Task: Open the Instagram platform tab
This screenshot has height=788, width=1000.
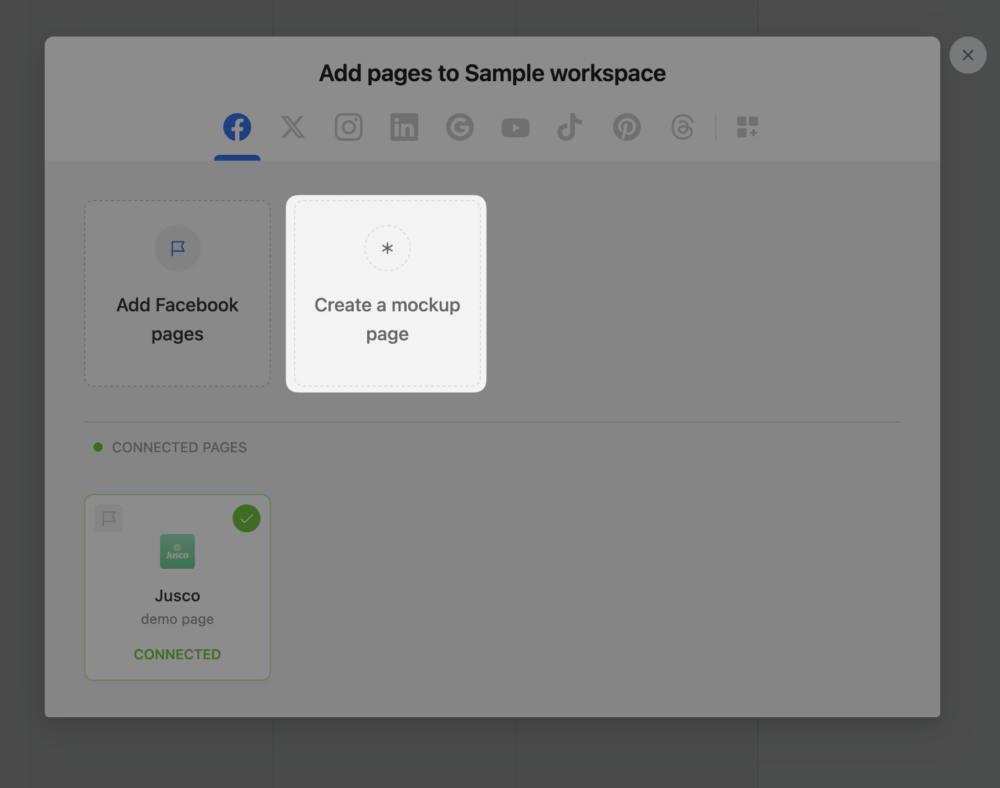Action: tap(349, 127)
